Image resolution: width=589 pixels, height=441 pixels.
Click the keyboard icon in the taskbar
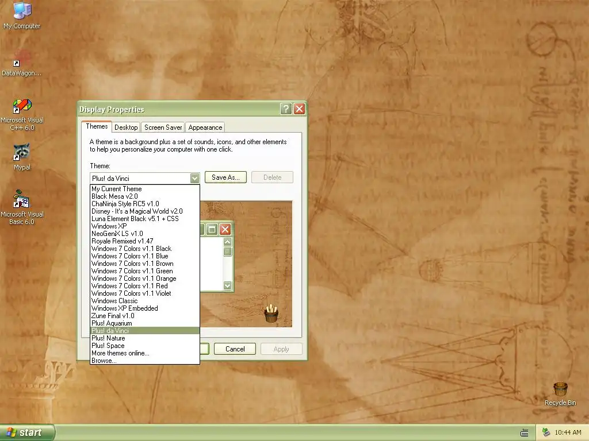[x=525, y=433]
